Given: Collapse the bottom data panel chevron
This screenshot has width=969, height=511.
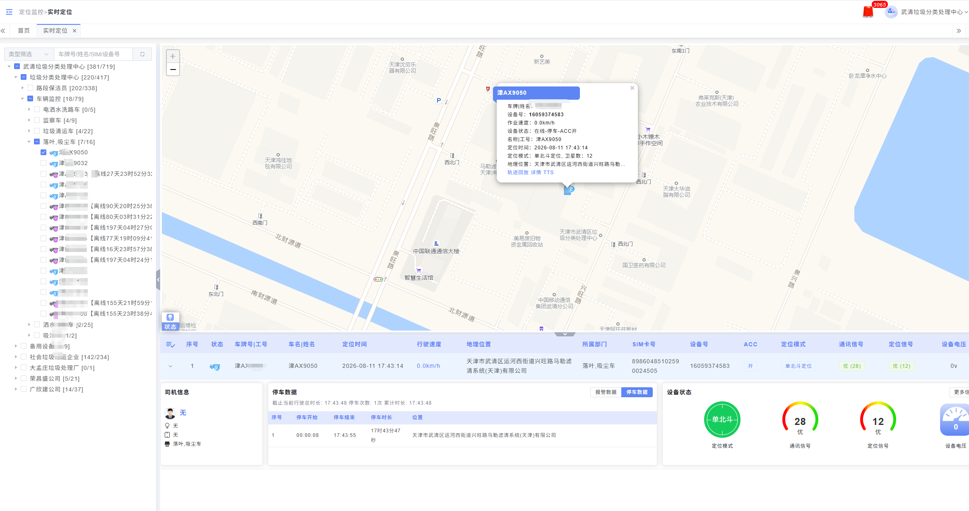Looking at the screenshot, I should click(565, 334).
